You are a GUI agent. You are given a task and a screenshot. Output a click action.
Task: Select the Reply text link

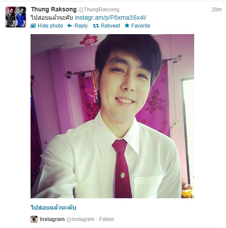pos(81,26)
